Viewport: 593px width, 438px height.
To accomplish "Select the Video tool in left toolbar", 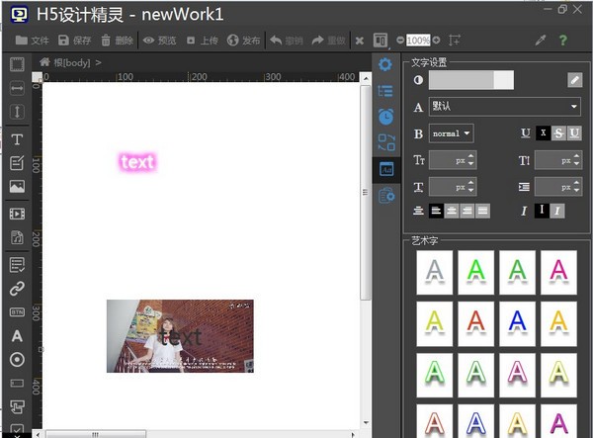I will [x=17, y=214].
